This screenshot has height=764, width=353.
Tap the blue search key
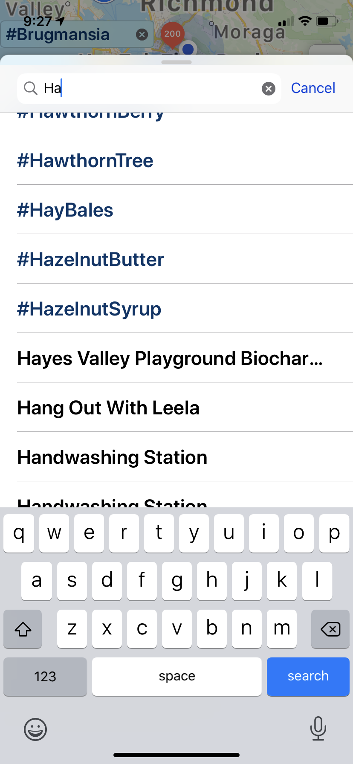(308, 677)
